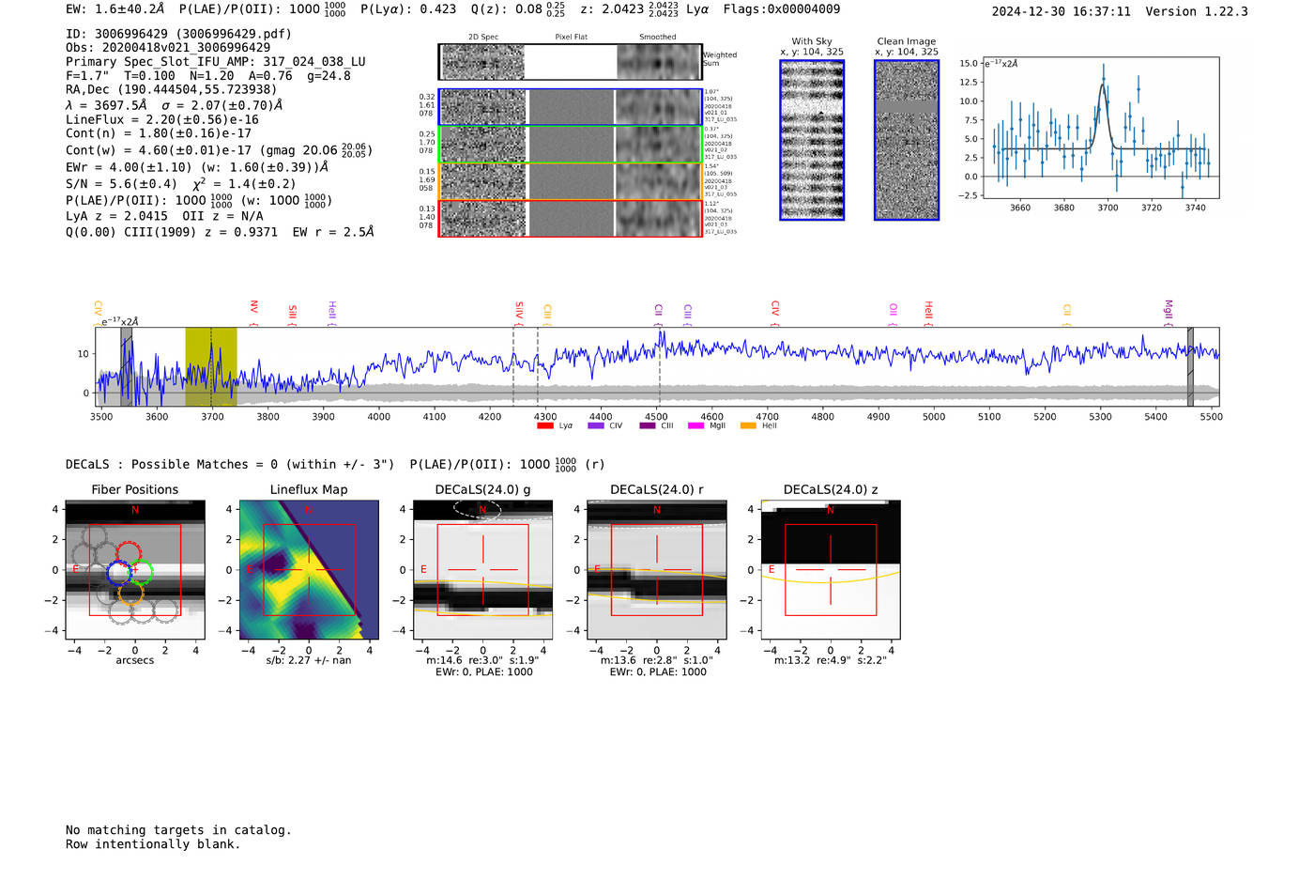Viewport: 1314px width, 895px height.
Task: Click the magenta MgII legend swatch
Action: [x=695, y=425]
